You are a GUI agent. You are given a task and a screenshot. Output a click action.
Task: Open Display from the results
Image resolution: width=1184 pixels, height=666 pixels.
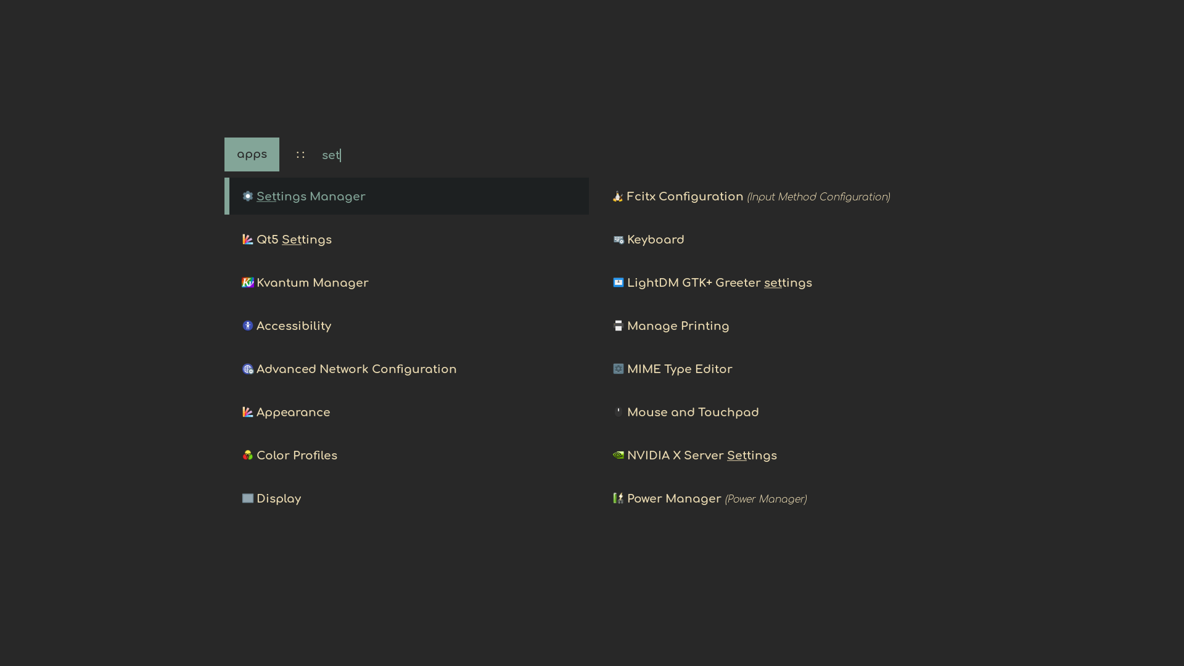(x=279, y=499)
